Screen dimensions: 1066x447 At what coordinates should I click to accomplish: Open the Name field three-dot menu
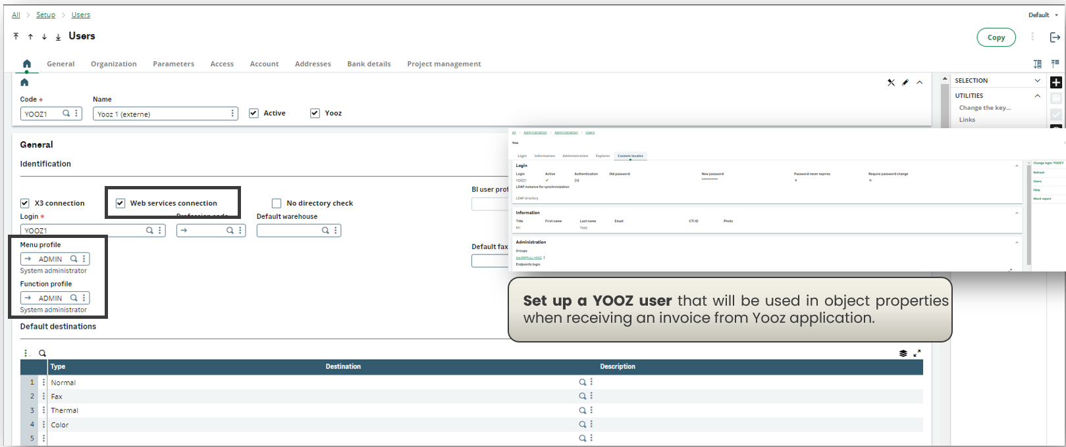coord(232,114)
